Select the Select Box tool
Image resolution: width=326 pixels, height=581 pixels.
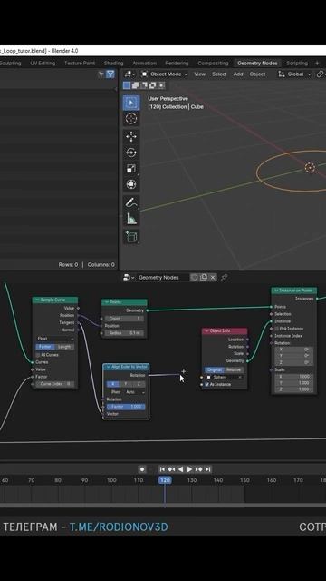(131, 103)
